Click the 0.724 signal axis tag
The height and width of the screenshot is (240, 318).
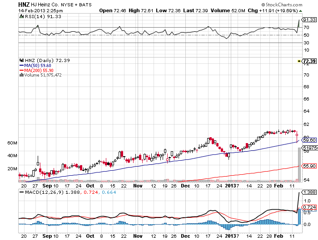(x=309, y=207)
